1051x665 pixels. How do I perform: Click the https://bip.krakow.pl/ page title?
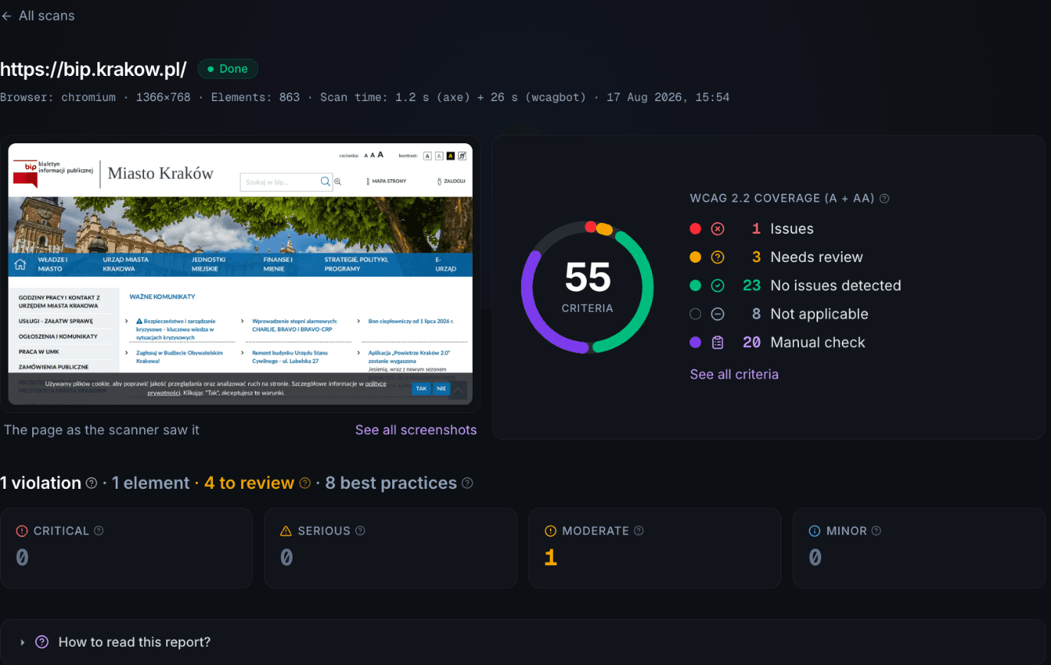tap(93, 69)
